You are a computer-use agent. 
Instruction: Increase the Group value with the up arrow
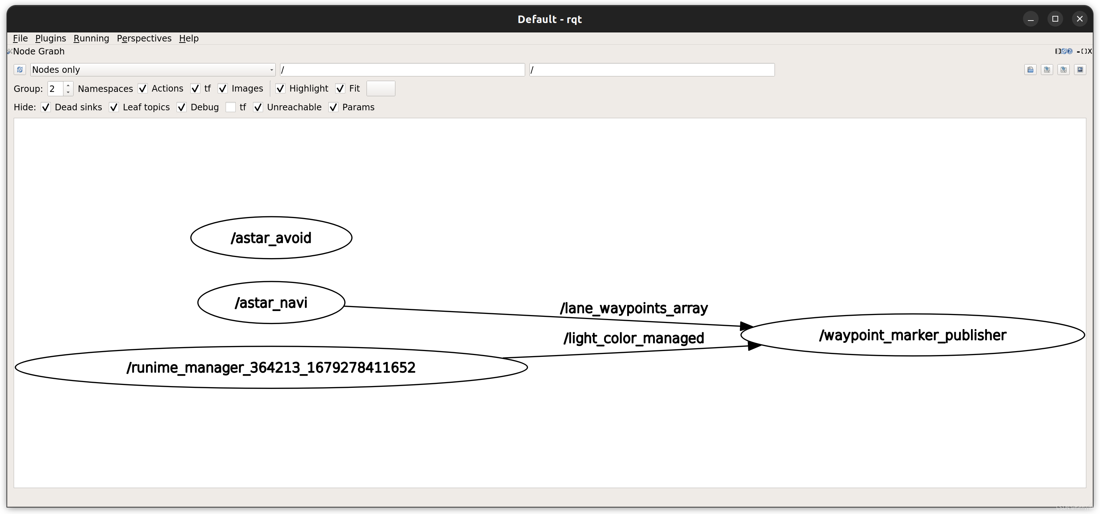pyautogui.click(x=68, y=86)
